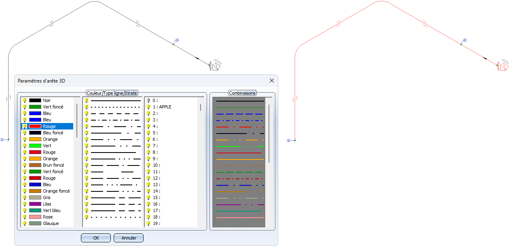Turn on the gray lightbulb for layer 0
This screenshot has width=510, height=246.
point(148,100)
